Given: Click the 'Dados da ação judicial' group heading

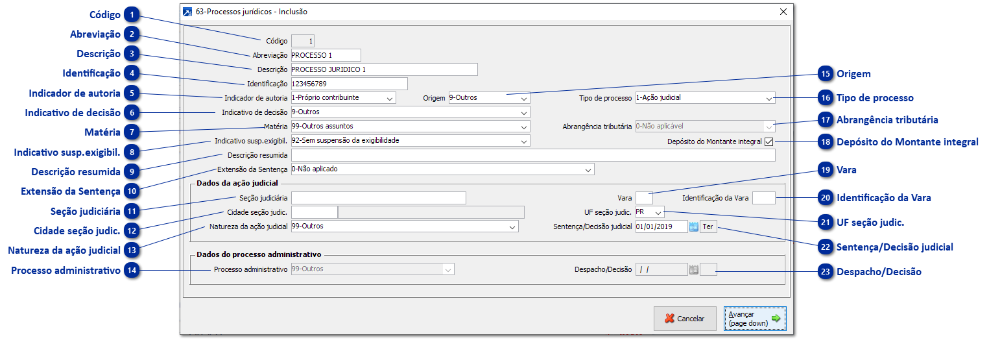Looking at the screenshot, I should coord(237,184).
